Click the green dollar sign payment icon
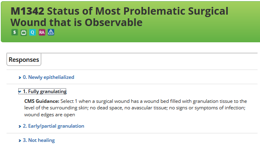 (x=15, y=32)
